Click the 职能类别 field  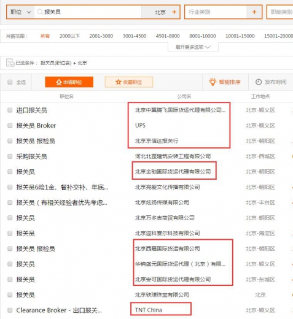(x=281, y=12)
